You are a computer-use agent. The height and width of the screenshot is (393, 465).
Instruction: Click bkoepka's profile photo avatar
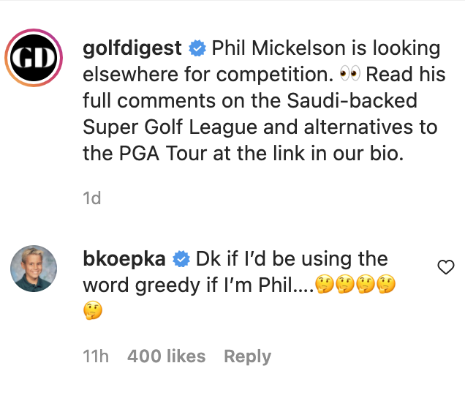pos(34,269)
